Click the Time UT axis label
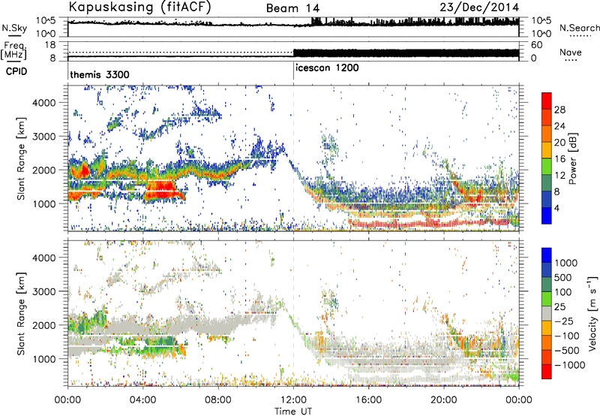Screen dimensions: 600x416 293,411
